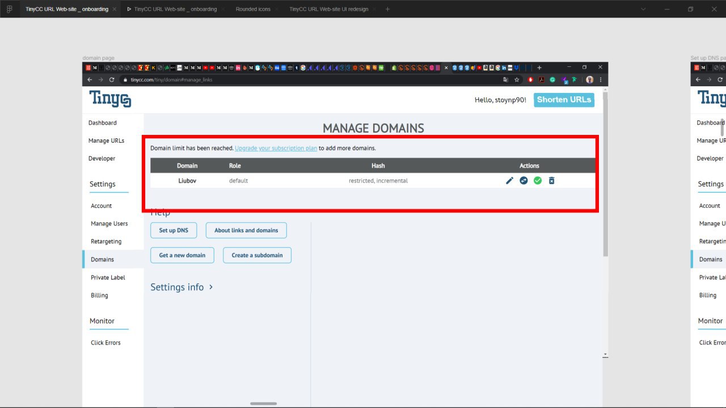Viewport: 726px width, 408px height.
Task: Select Private Label in domain page sidebar
Action: pyautogui.click(x=108, y=278)
